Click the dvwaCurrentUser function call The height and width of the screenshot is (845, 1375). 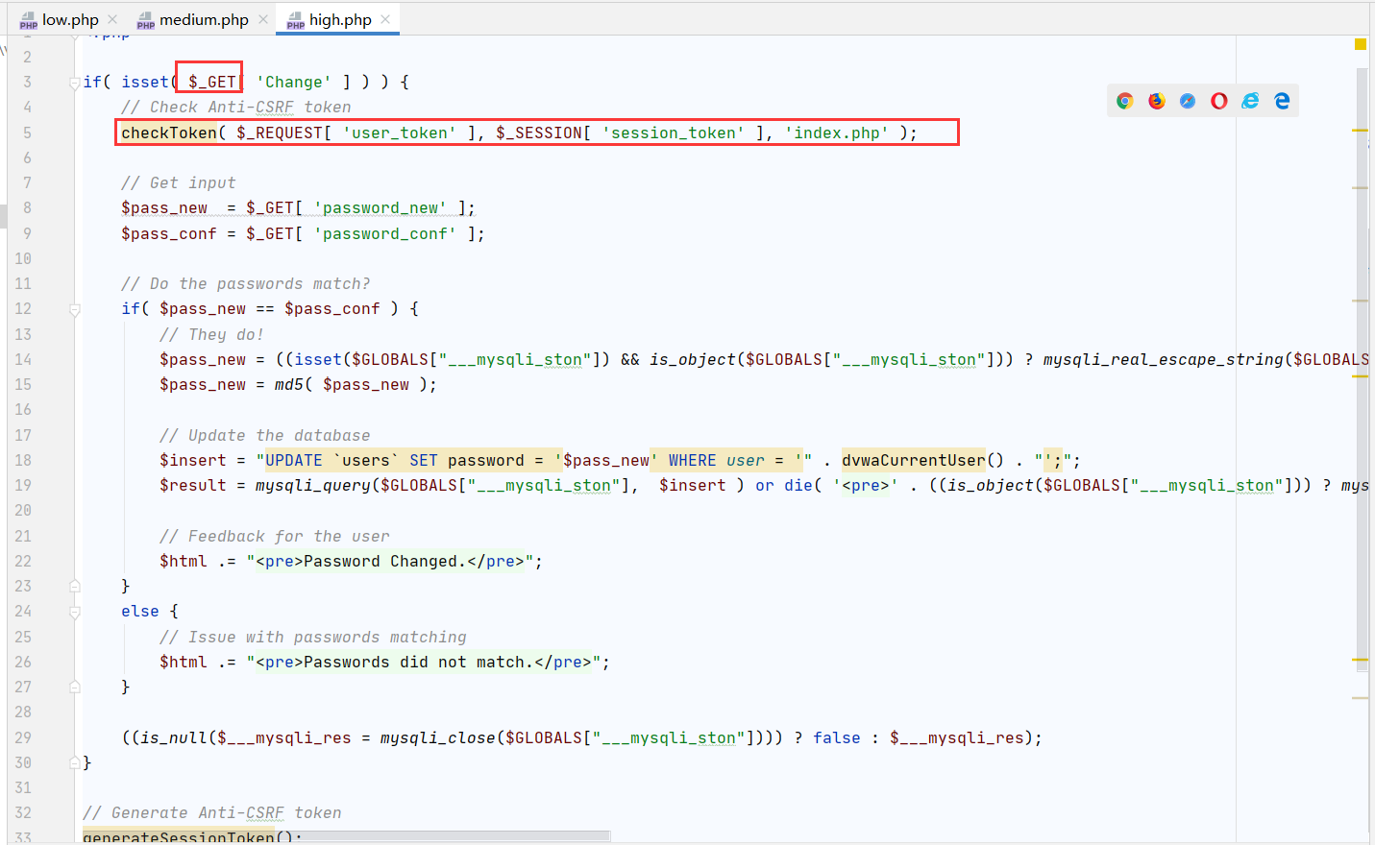[x=914, y=461]
